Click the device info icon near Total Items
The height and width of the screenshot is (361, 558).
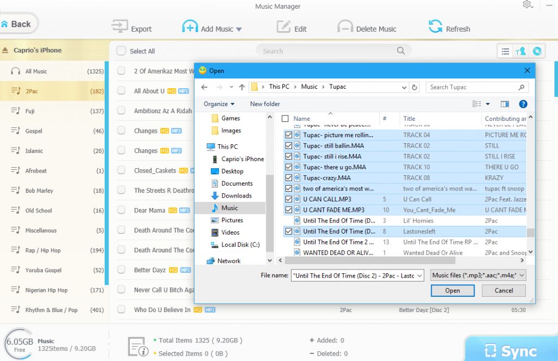tap(138, 347)
